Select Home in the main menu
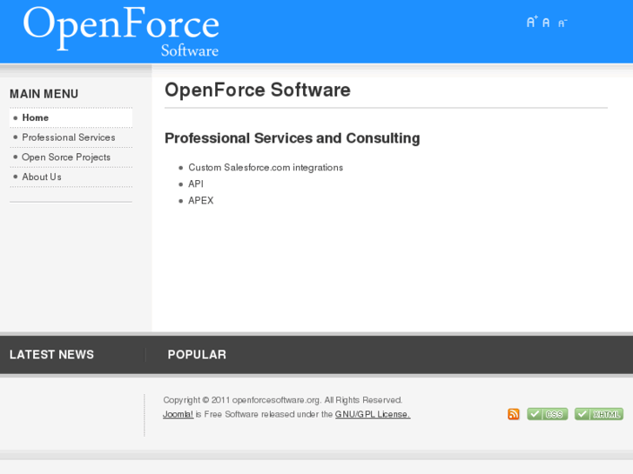 pyautogui.click(x=71, y=117)
